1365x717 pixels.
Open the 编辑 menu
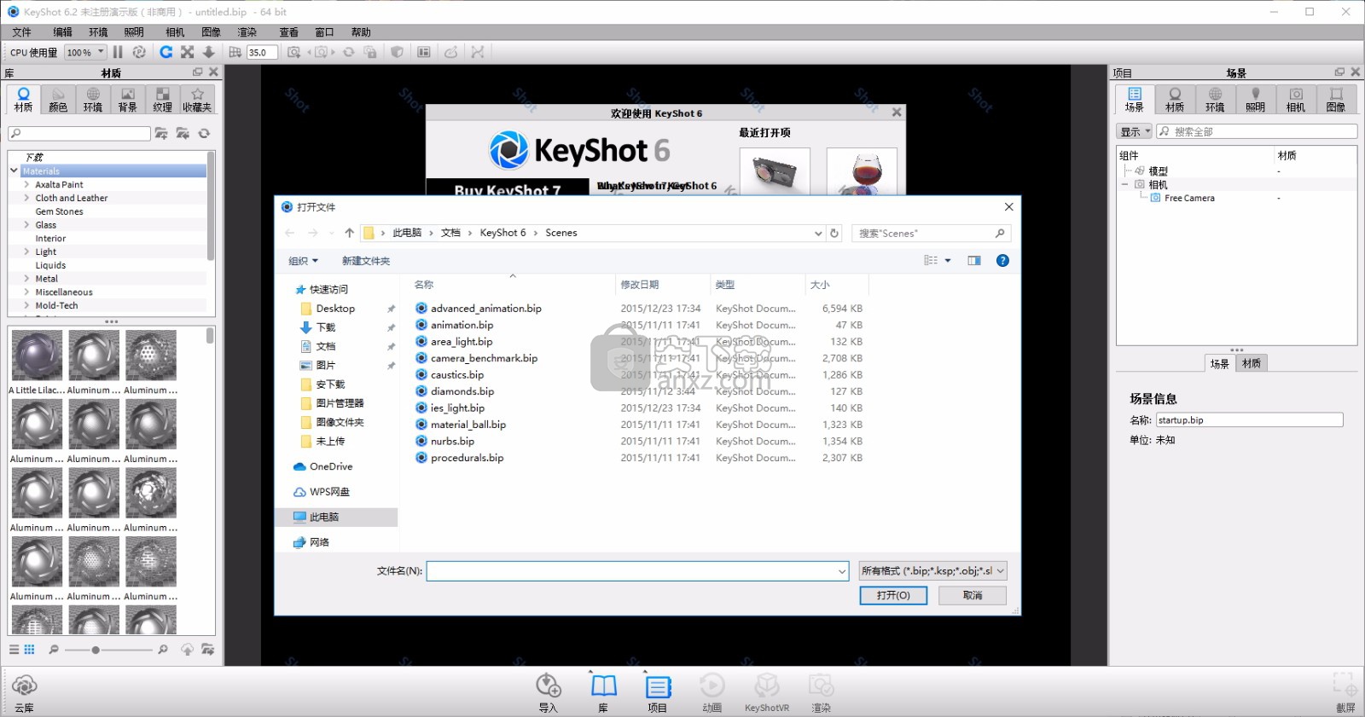tap(62, 32)
